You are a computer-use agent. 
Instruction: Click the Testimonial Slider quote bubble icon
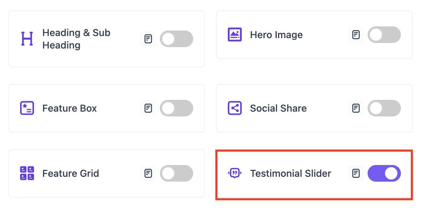tap(234, 173)
